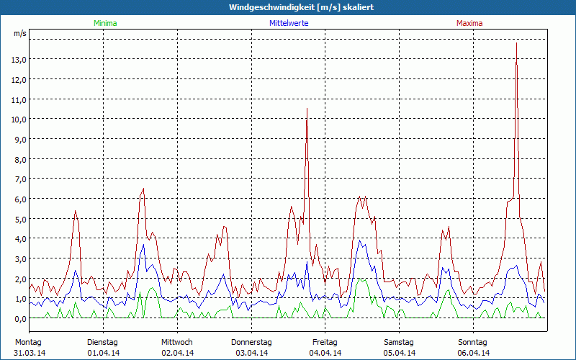
Task: Click the highest red Maxima peak on Sonntag
Action: pos(516,43)
